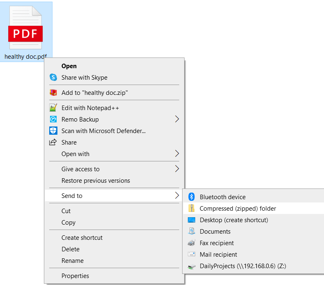Click the Notepad++ icon

[x=53, y=108]
